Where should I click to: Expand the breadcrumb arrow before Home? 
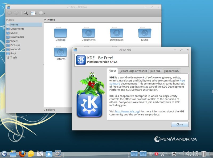coord(45,19)
